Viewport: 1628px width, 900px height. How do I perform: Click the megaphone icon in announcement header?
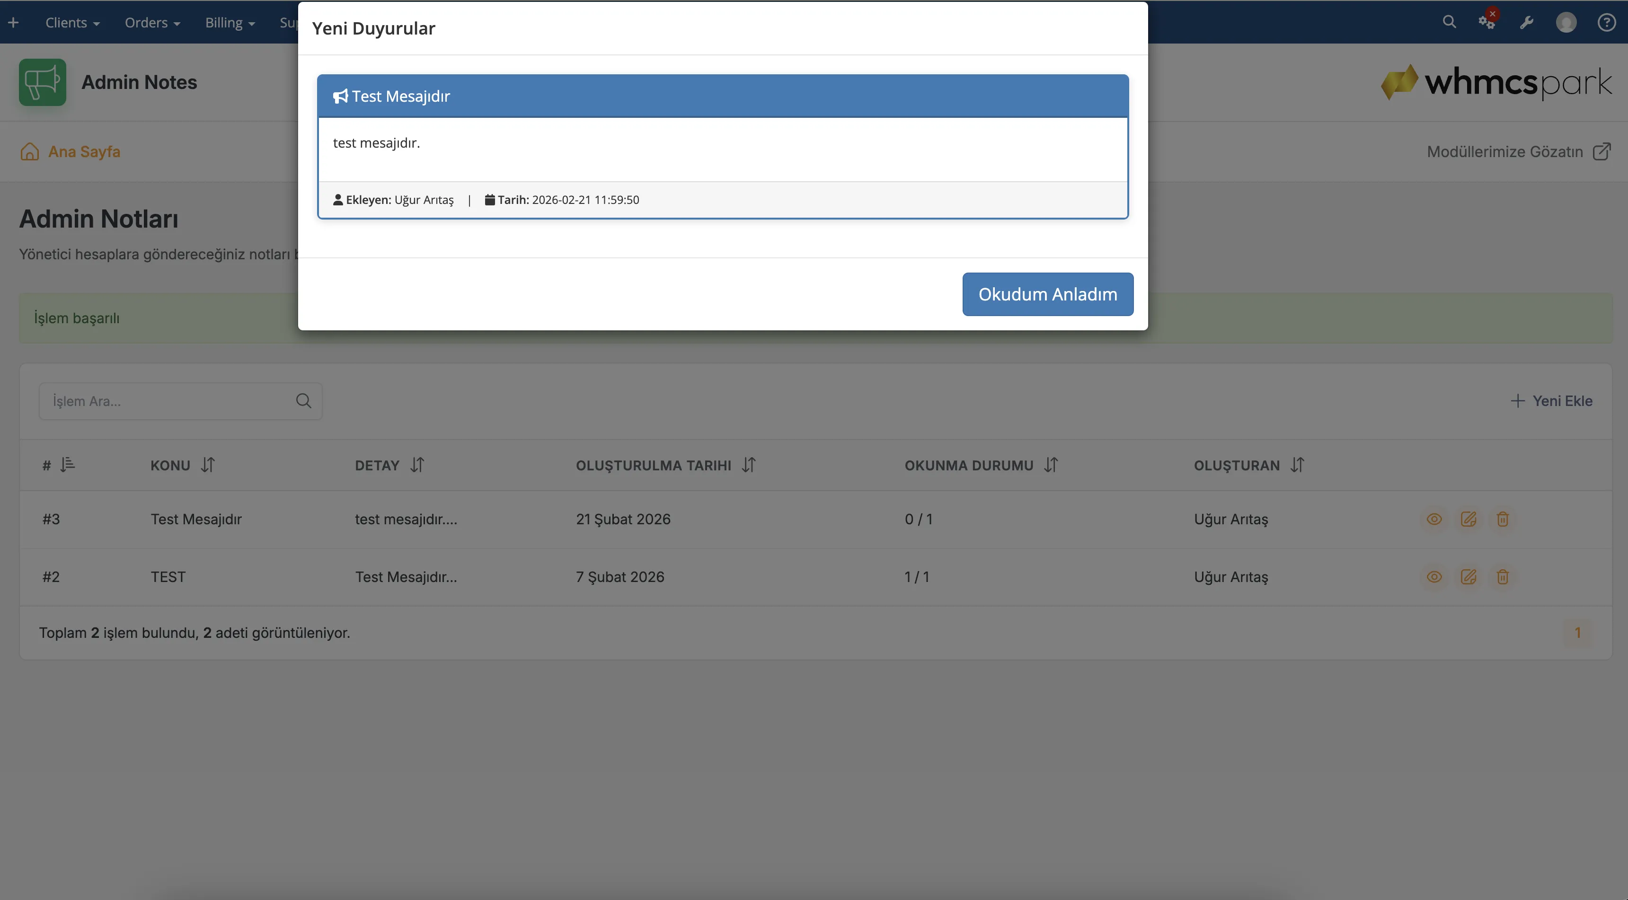tap(340, 96)
